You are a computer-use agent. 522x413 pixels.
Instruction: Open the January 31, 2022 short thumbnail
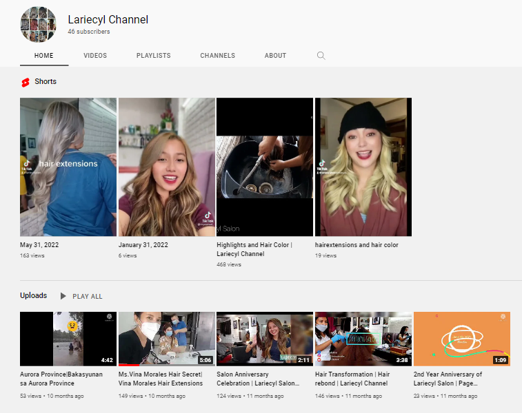coord(167,167)
